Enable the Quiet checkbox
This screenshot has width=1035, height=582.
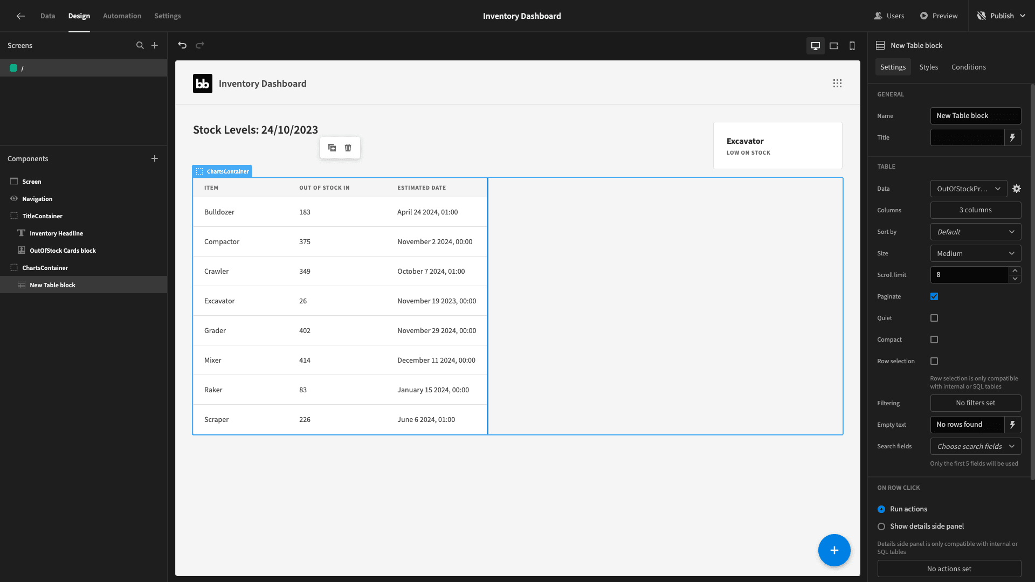coord(934,318)
